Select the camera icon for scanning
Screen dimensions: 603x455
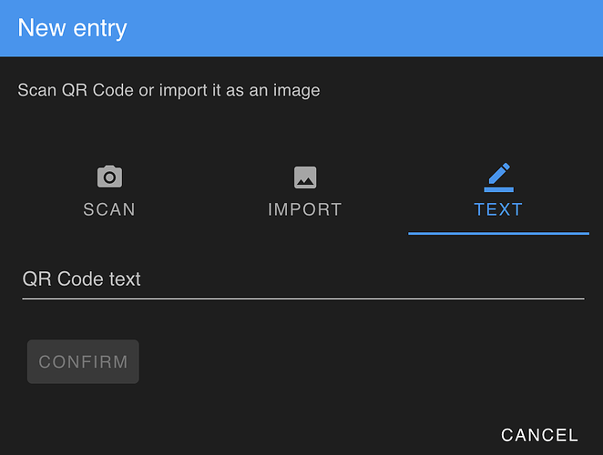[x=109, y=177]
